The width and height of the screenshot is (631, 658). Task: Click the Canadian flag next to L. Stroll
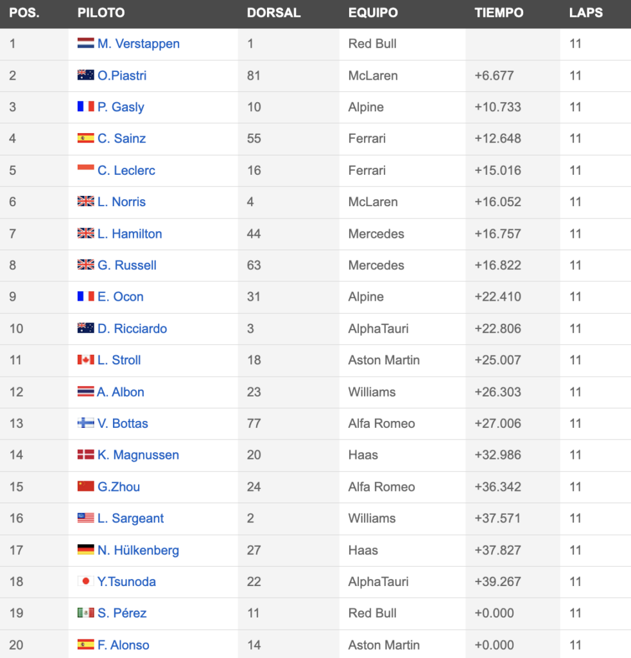click(85, 360)
